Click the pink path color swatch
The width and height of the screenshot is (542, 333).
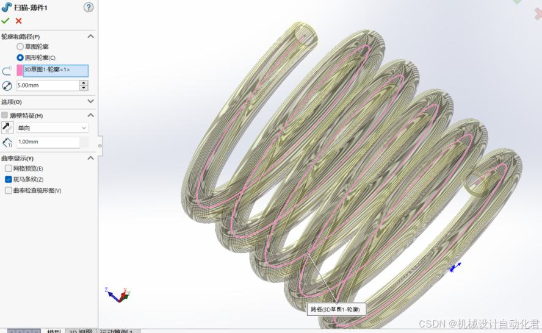click(20, 71)
